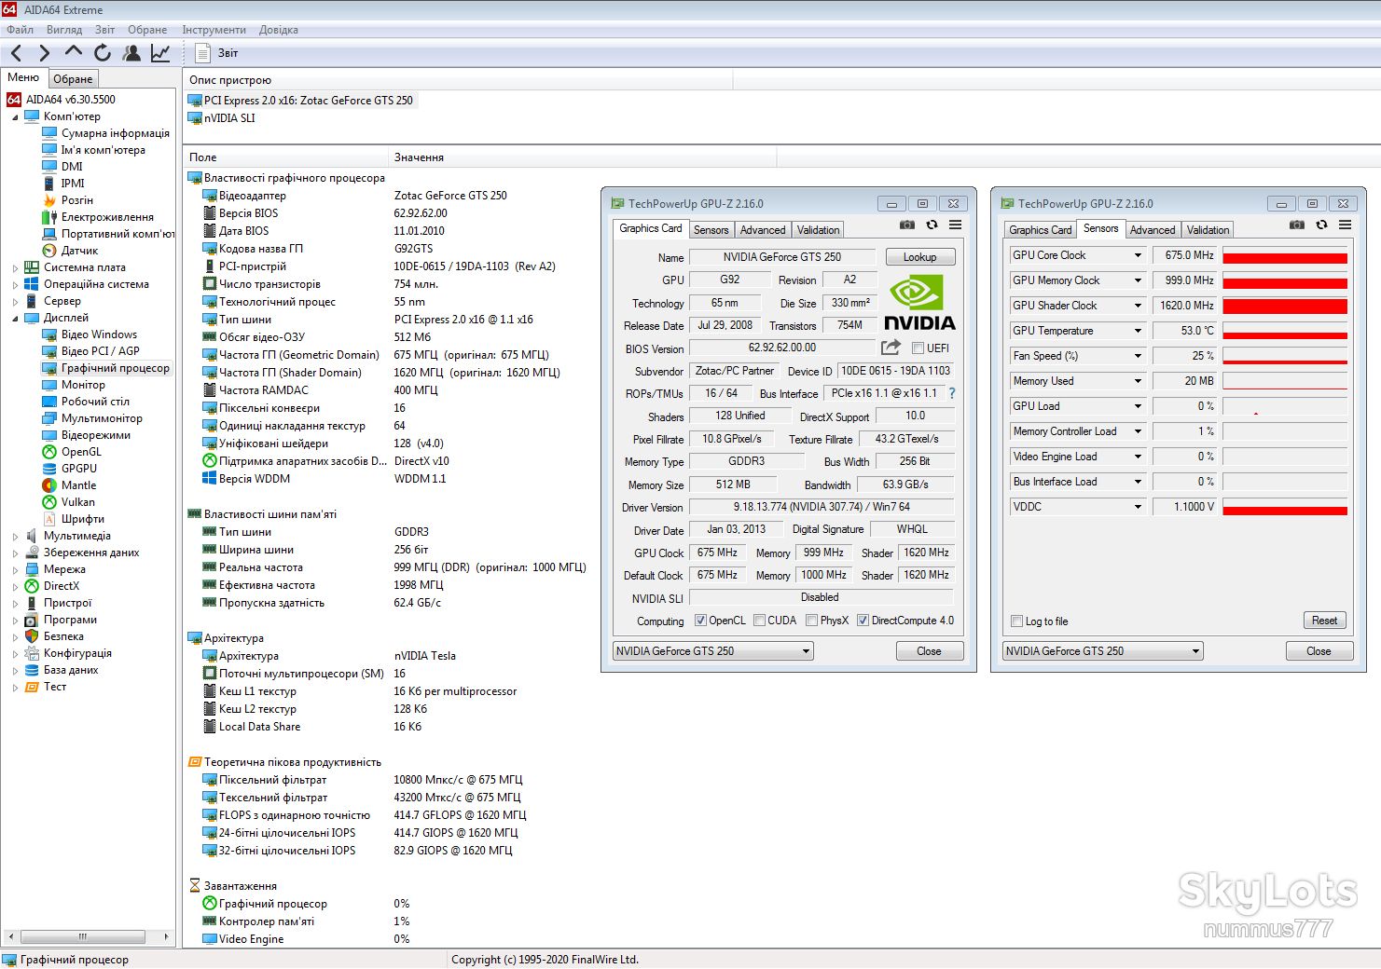This screenshot has height=969, width=1381.
Task: Open GPU selector in Graphics Card window
Action: coord(713,651)
